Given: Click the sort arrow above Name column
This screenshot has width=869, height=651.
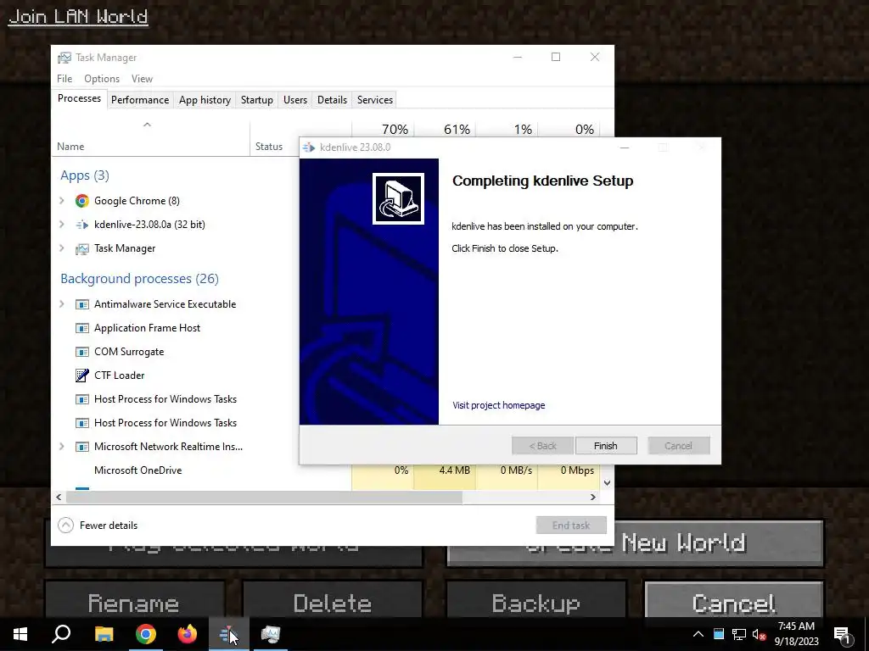Looking at the screenshot, I should tap(147, 125).
